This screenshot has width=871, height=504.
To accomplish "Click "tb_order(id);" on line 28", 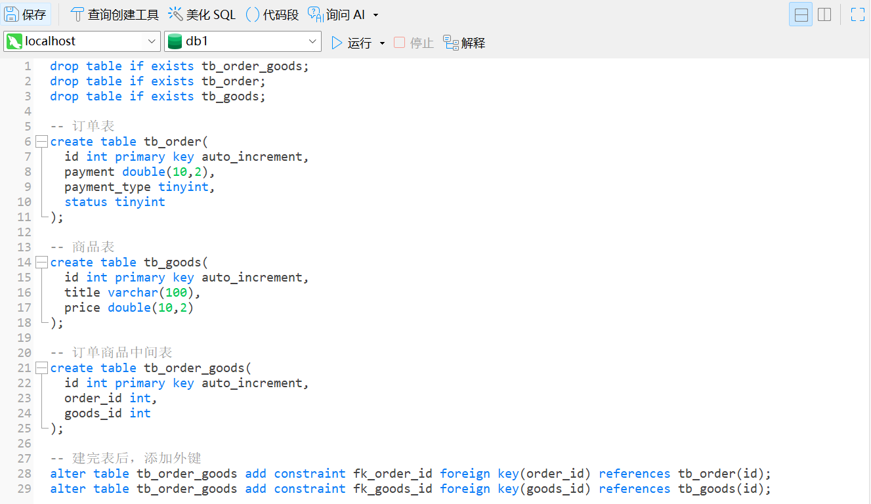I will coord(725,474).
